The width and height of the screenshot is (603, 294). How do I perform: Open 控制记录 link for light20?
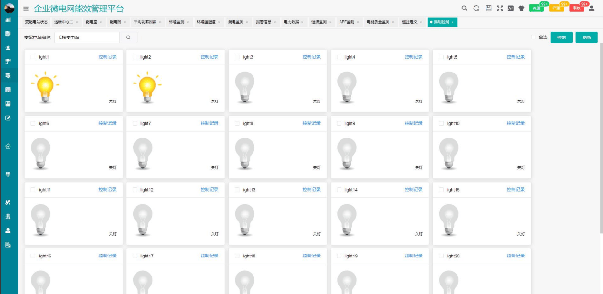pyautogui.click(x=515, y=256)
